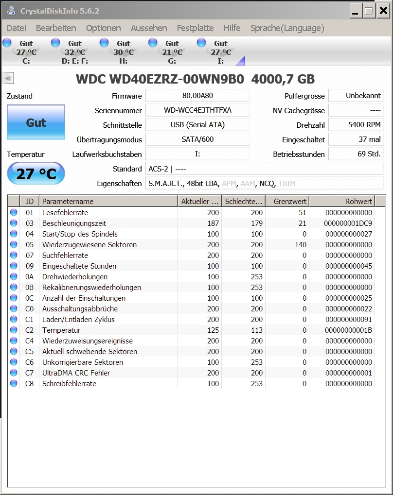Image resolution: width=393 pixels, height=495 pixels.
Task: Click status orb of Unkorrigierbare Sektoren row
Action: (x=14, y=362)
